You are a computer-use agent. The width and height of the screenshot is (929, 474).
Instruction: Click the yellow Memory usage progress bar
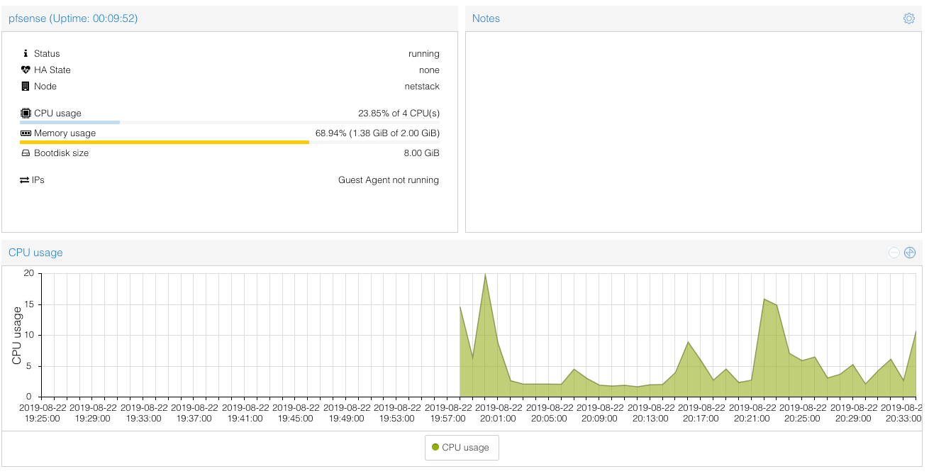pos(165,143)
